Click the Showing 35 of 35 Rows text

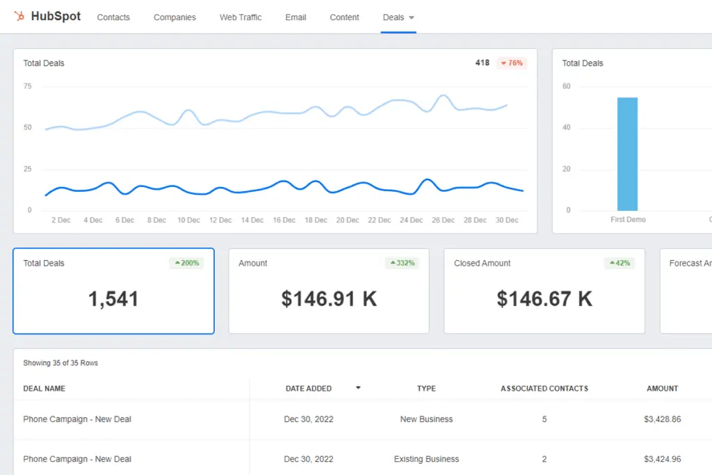(x=60, y=363)
